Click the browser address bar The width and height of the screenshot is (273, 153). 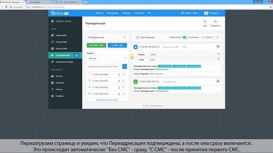139,7
